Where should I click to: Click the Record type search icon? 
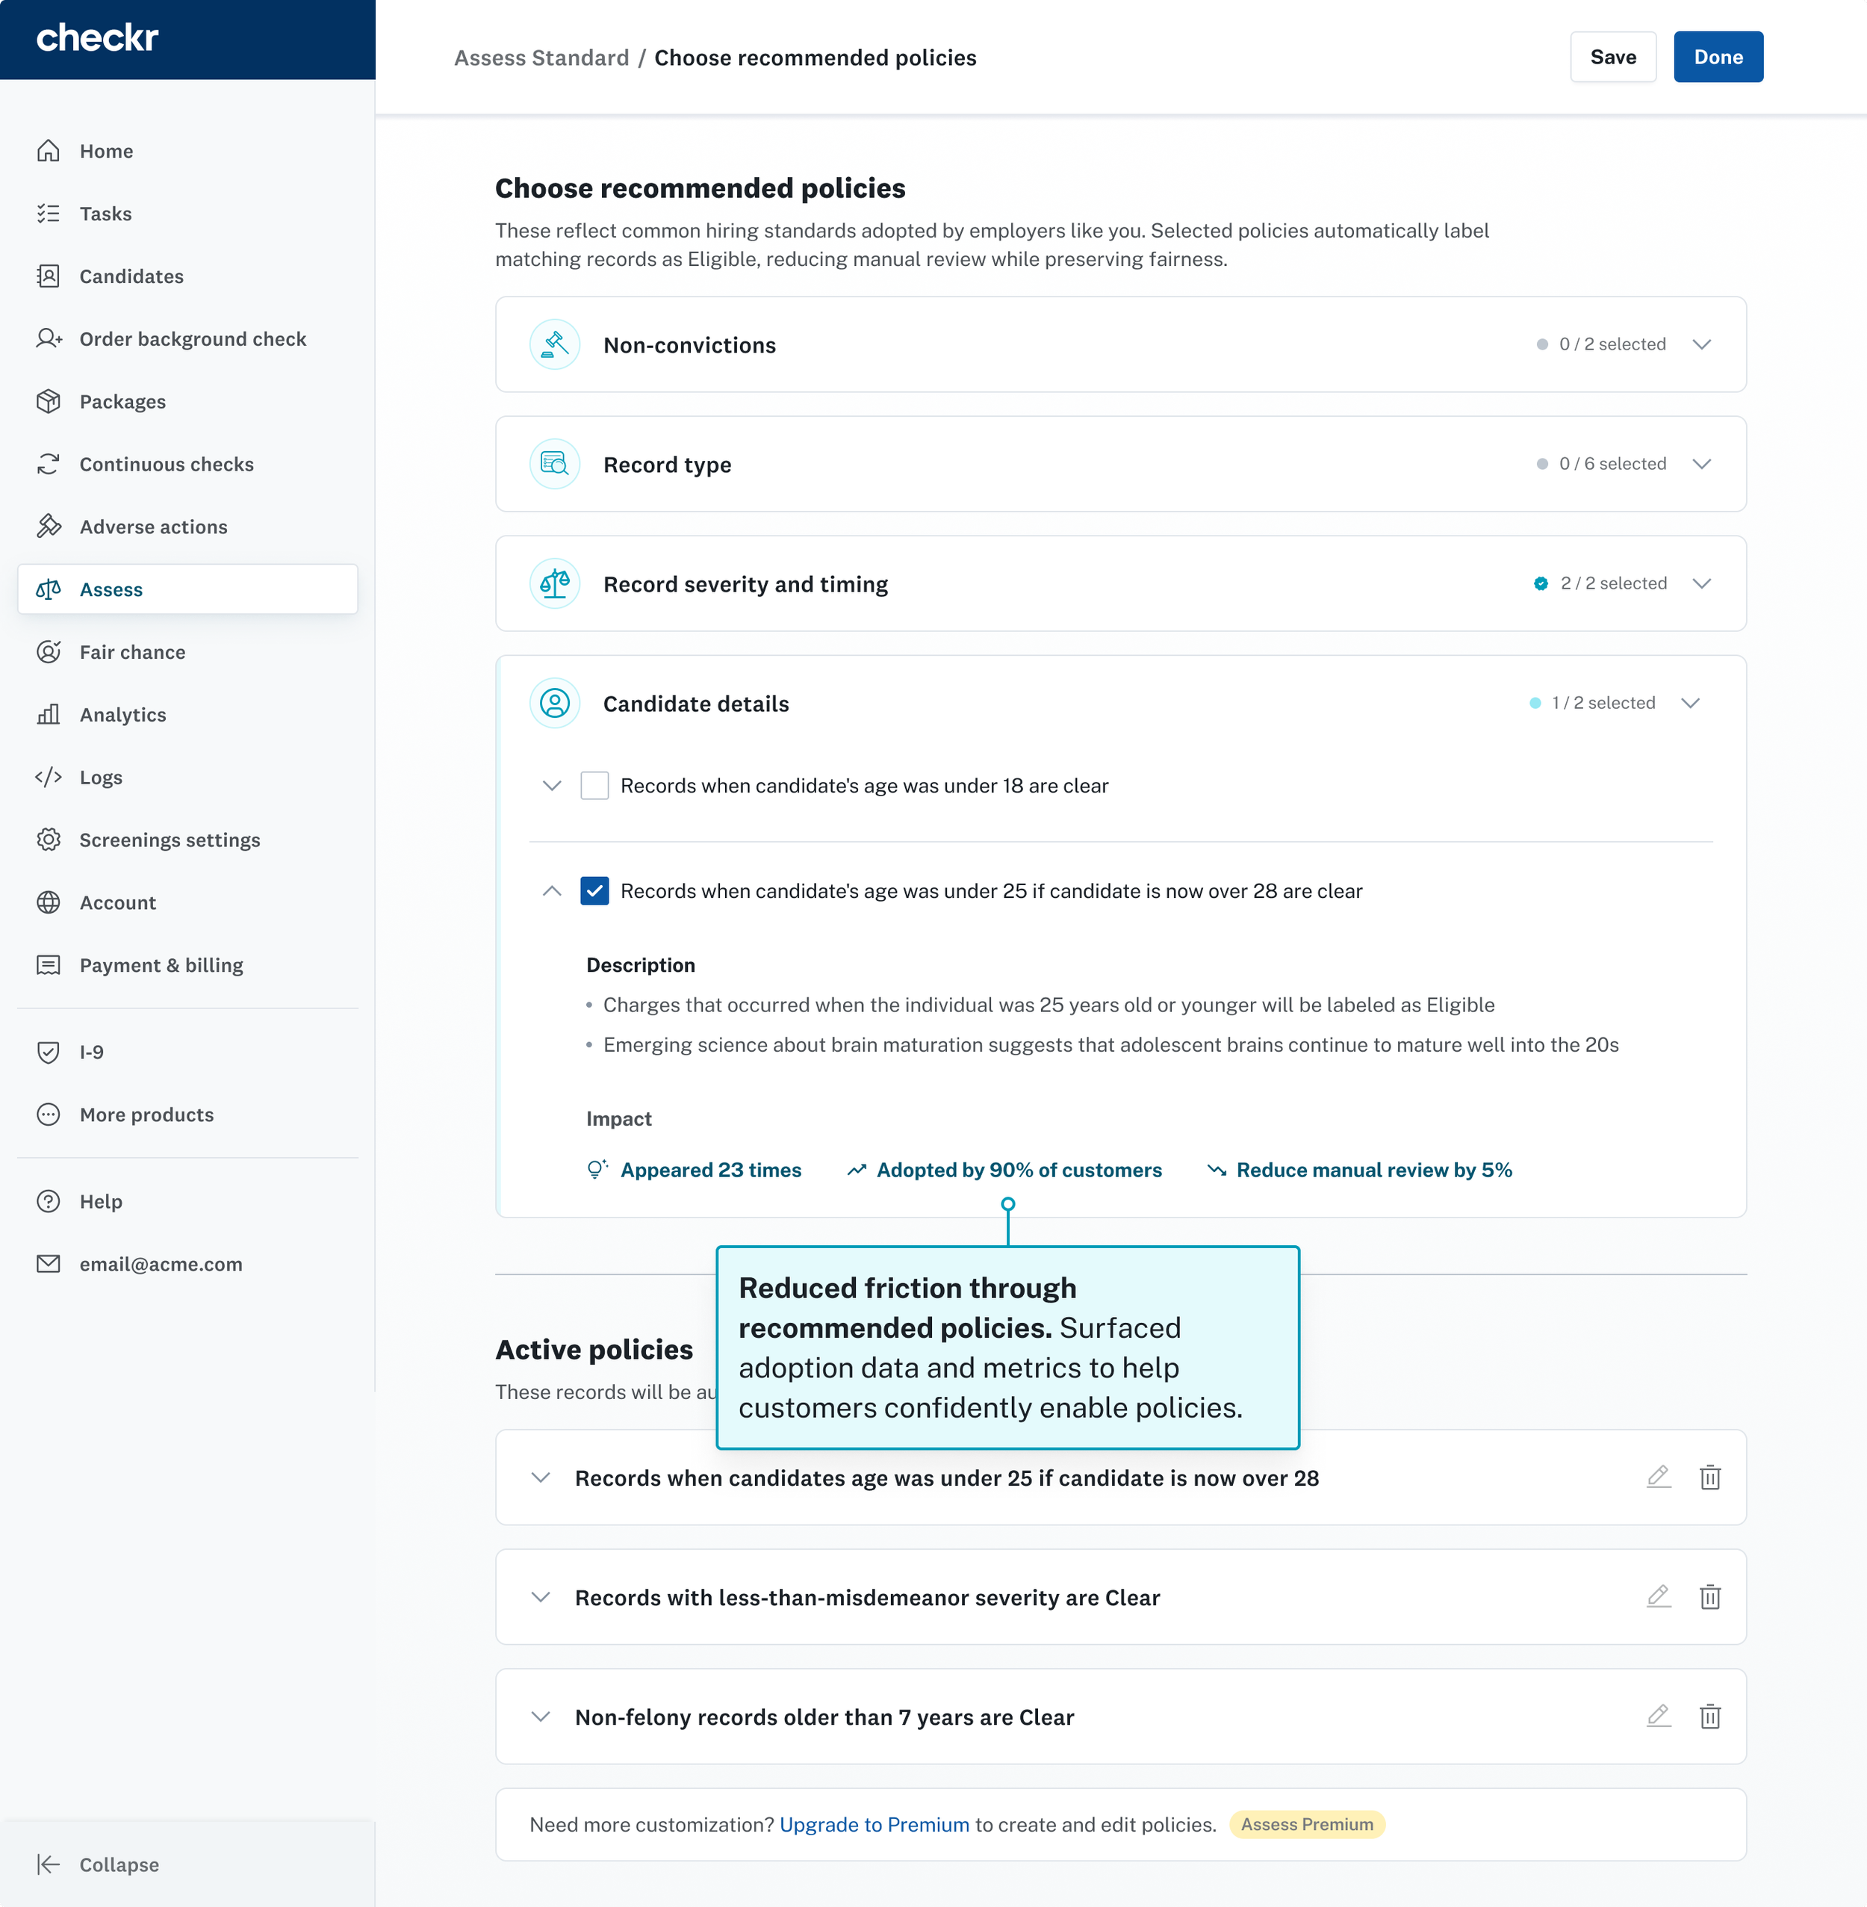point(554,464)
